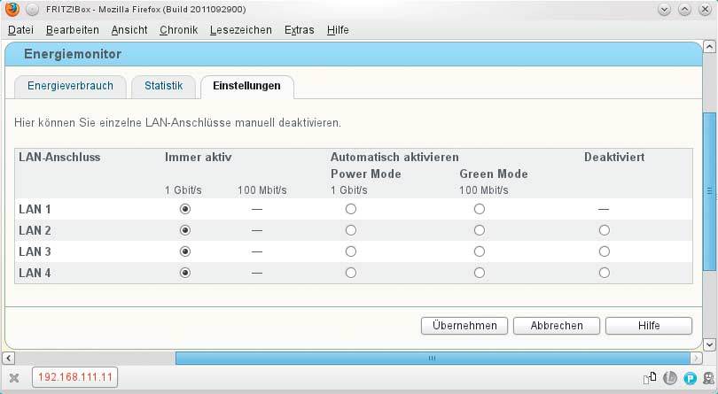Click the vertical scrollbar down arrow
Screen dimensions: 718x394
(x=709, y=344)
